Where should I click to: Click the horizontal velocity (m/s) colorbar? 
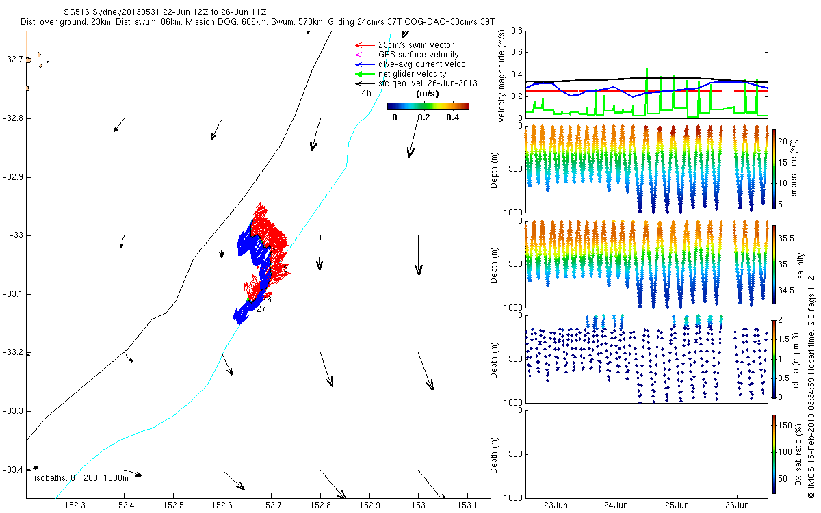click(x=428, y=106)
